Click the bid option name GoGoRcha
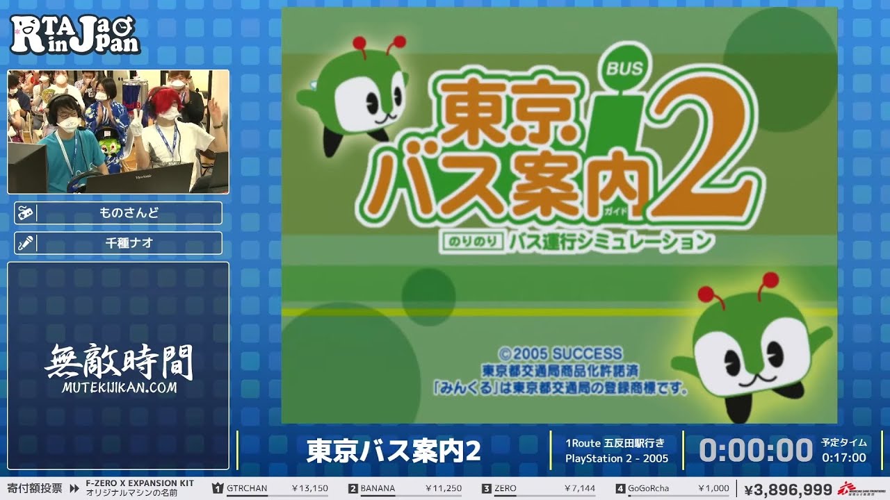Screen dimensions: 890x500 [648, 488]
